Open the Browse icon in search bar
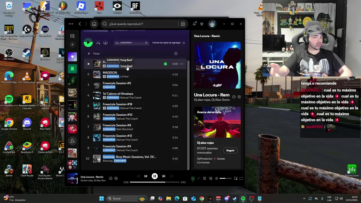This screenshot has height=203, width=361. [x=183, y=24]
